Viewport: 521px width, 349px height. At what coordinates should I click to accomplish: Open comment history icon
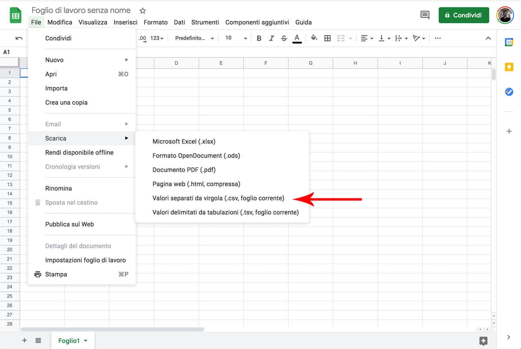tap(425, 15)
